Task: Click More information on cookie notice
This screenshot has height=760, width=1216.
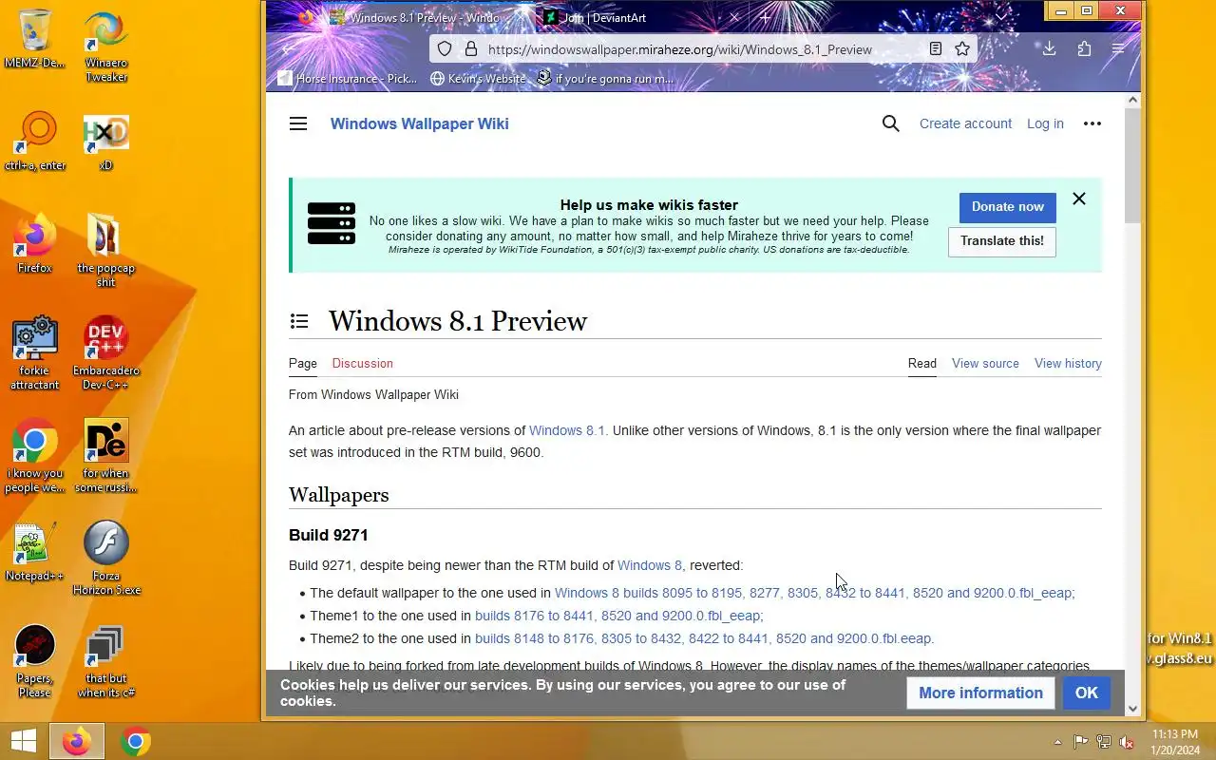Action: 980,693
